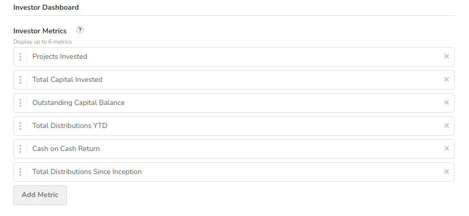Remove Total Distributions Since Inception metric
Image resolution: width=469 pixels, height=216 pixels.
click(x=446, y=171)
